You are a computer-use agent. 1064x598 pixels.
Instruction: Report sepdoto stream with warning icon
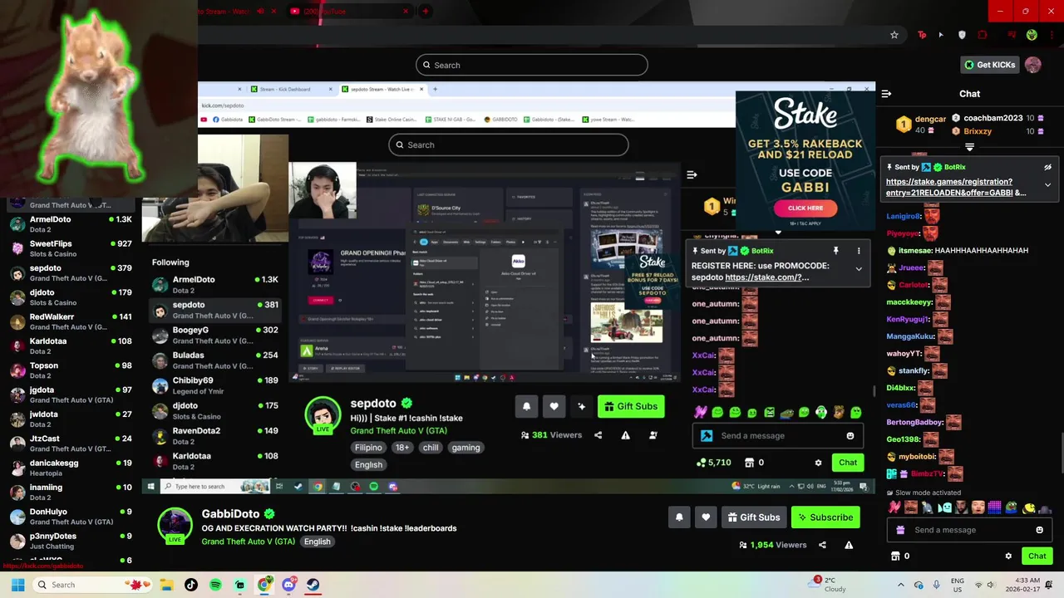[625, 435]
